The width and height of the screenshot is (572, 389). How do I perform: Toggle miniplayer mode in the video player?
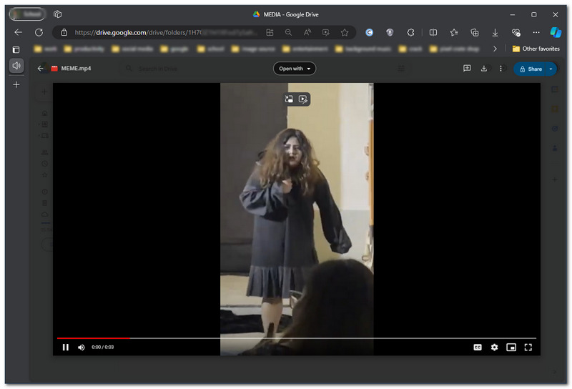click(511, 347)
